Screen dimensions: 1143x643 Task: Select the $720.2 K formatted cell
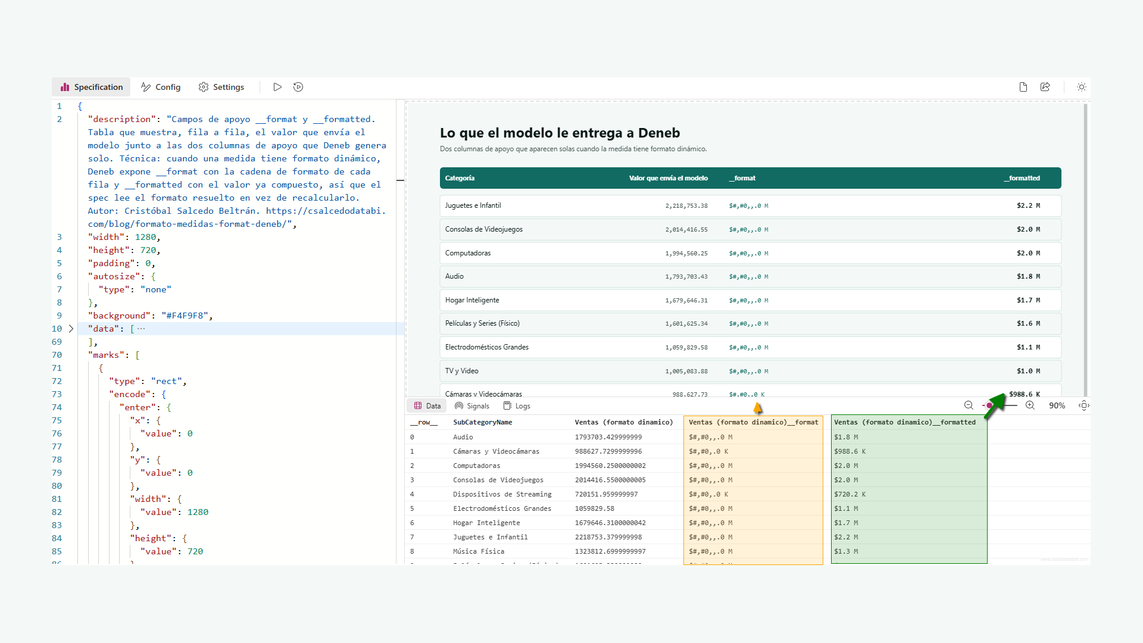tap(850, 494)
